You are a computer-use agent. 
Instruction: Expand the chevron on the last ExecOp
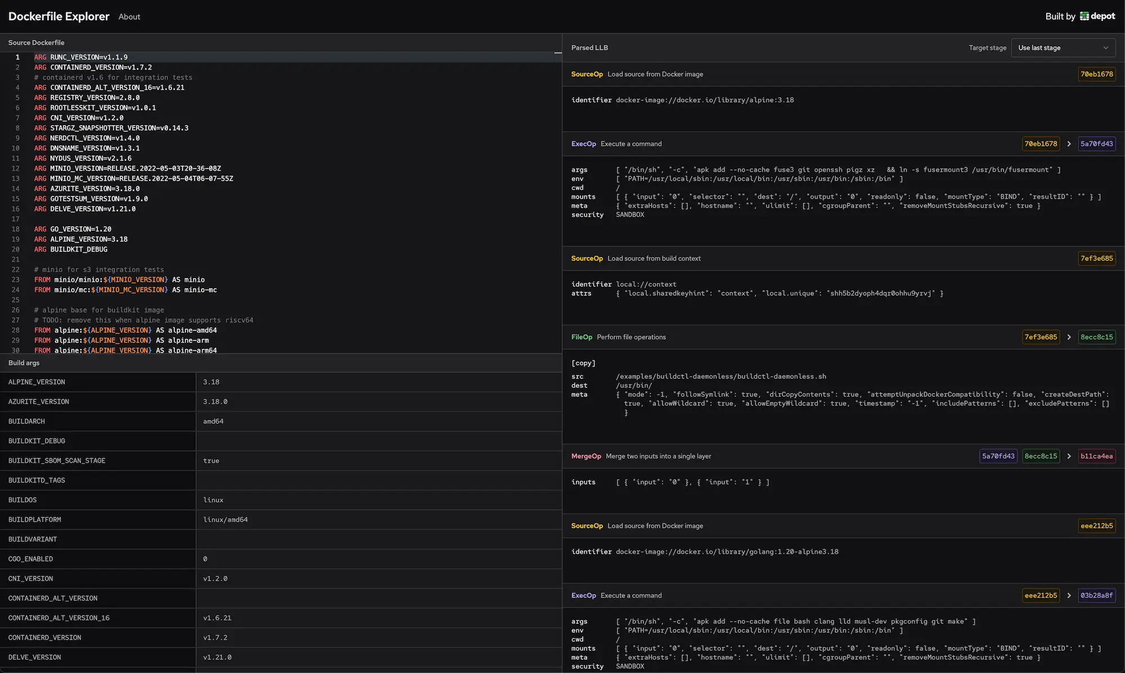coord(1069,595)
